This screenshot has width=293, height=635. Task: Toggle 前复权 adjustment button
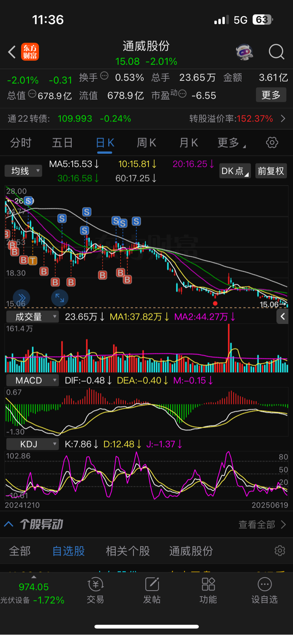point(271,171)
